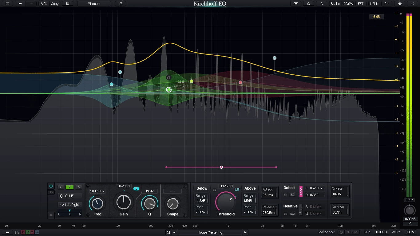Screen dimensions: 420x236
Task: Click the +0.28dB gain field
Action: 124,186
